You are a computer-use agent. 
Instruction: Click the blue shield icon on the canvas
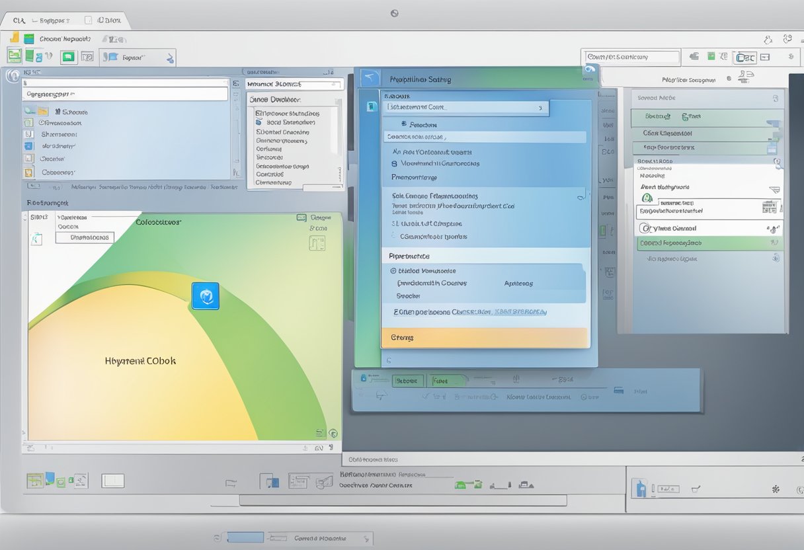205,296
